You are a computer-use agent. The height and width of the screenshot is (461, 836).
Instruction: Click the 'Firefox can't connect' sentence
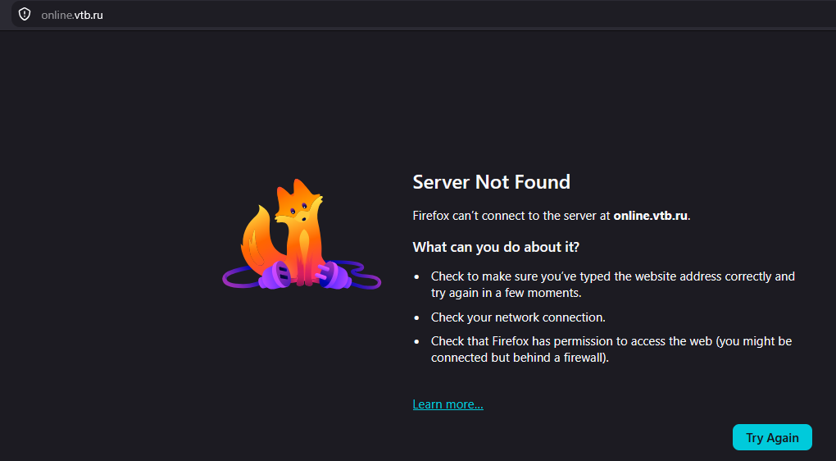(x=552, y=216)
